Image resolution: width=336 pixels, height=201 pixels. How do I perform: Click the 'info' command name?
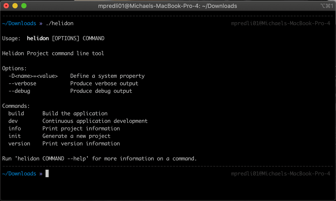click(15, 128)
